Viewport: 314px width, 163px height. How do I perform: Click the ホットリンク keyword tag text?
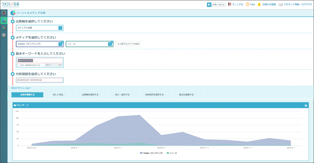[x=24, y=61]
